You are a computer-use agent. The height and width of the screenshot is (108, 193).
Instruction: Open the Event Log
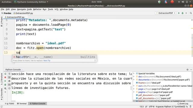[x=183, y=103]
